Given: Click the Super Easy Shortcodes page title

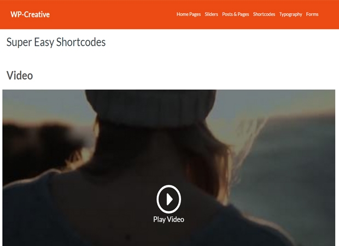Looking at the screenshot, I should pos(56,42).
